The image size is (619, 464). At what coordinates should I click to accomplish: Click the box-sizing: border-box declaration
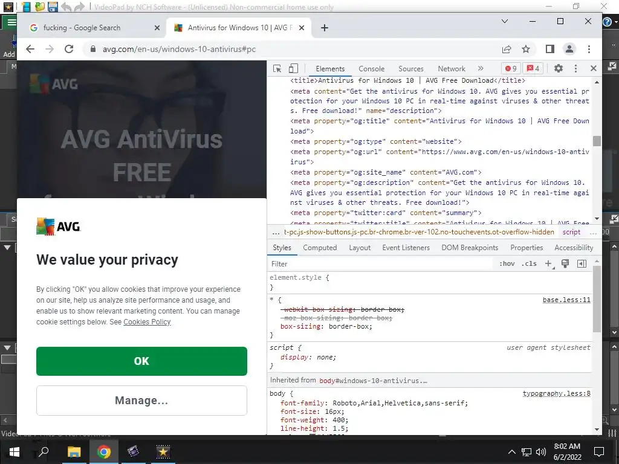326,327
